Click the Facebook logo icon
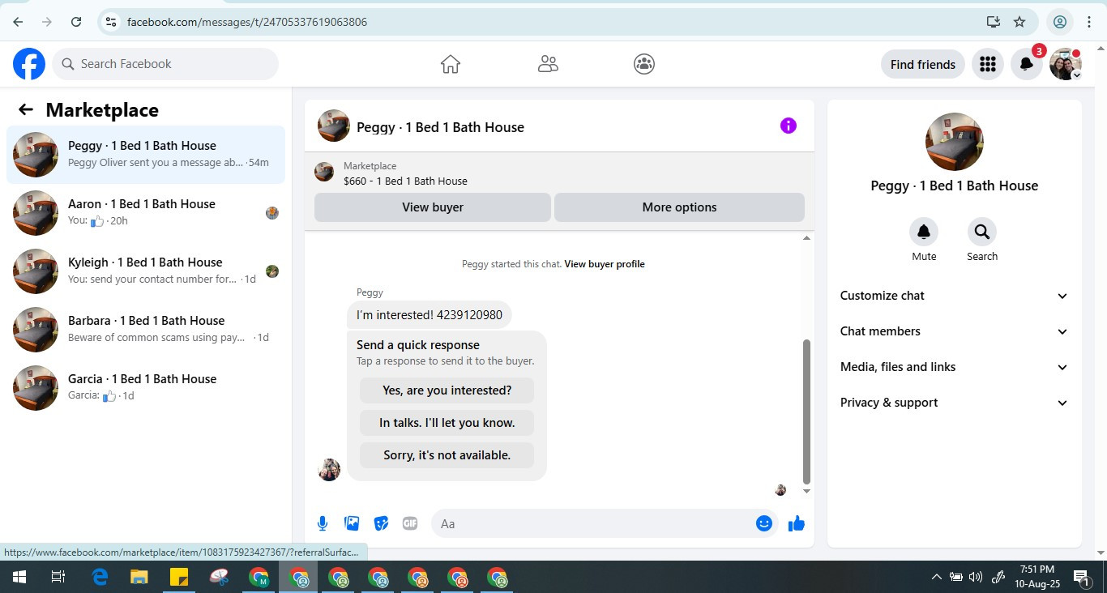 [29, 64]
